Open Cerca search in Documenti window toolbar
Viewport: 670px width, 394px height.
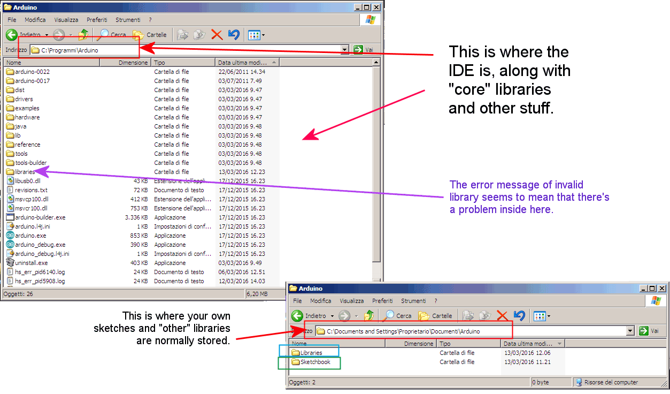tap(397, 316)
